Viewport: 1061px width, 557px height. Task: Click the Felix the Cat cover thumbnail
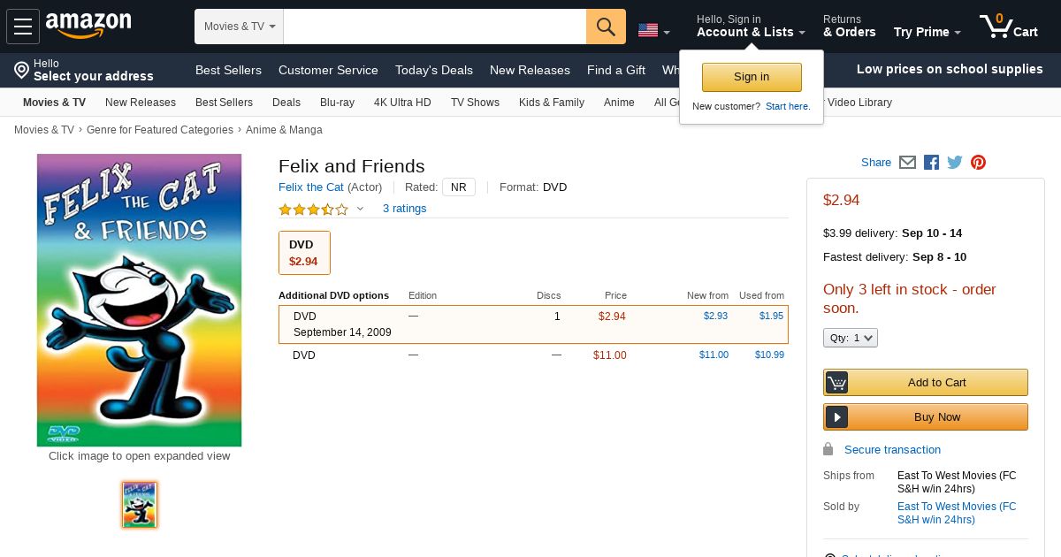pos(140,505)
